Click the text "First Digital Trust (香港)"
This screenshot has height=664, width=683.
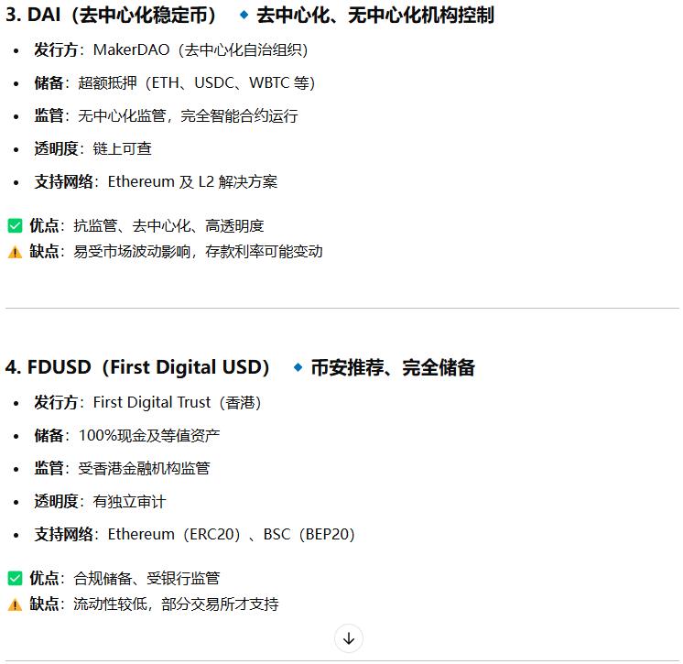click(x=178, y=402)
